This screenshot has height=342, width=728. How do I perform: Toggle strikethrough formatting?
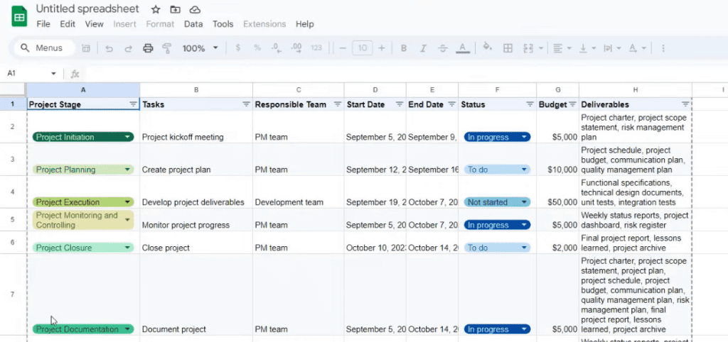pyautogui.click(x=442, y=48)
